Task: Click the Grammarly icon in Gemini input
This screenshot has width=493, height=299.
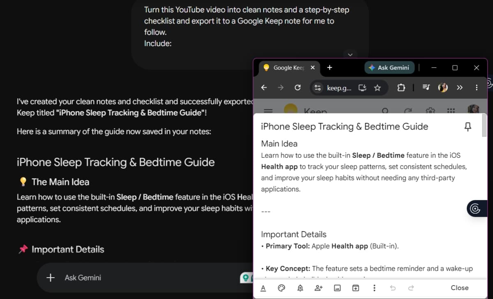Action: [246, 278]
